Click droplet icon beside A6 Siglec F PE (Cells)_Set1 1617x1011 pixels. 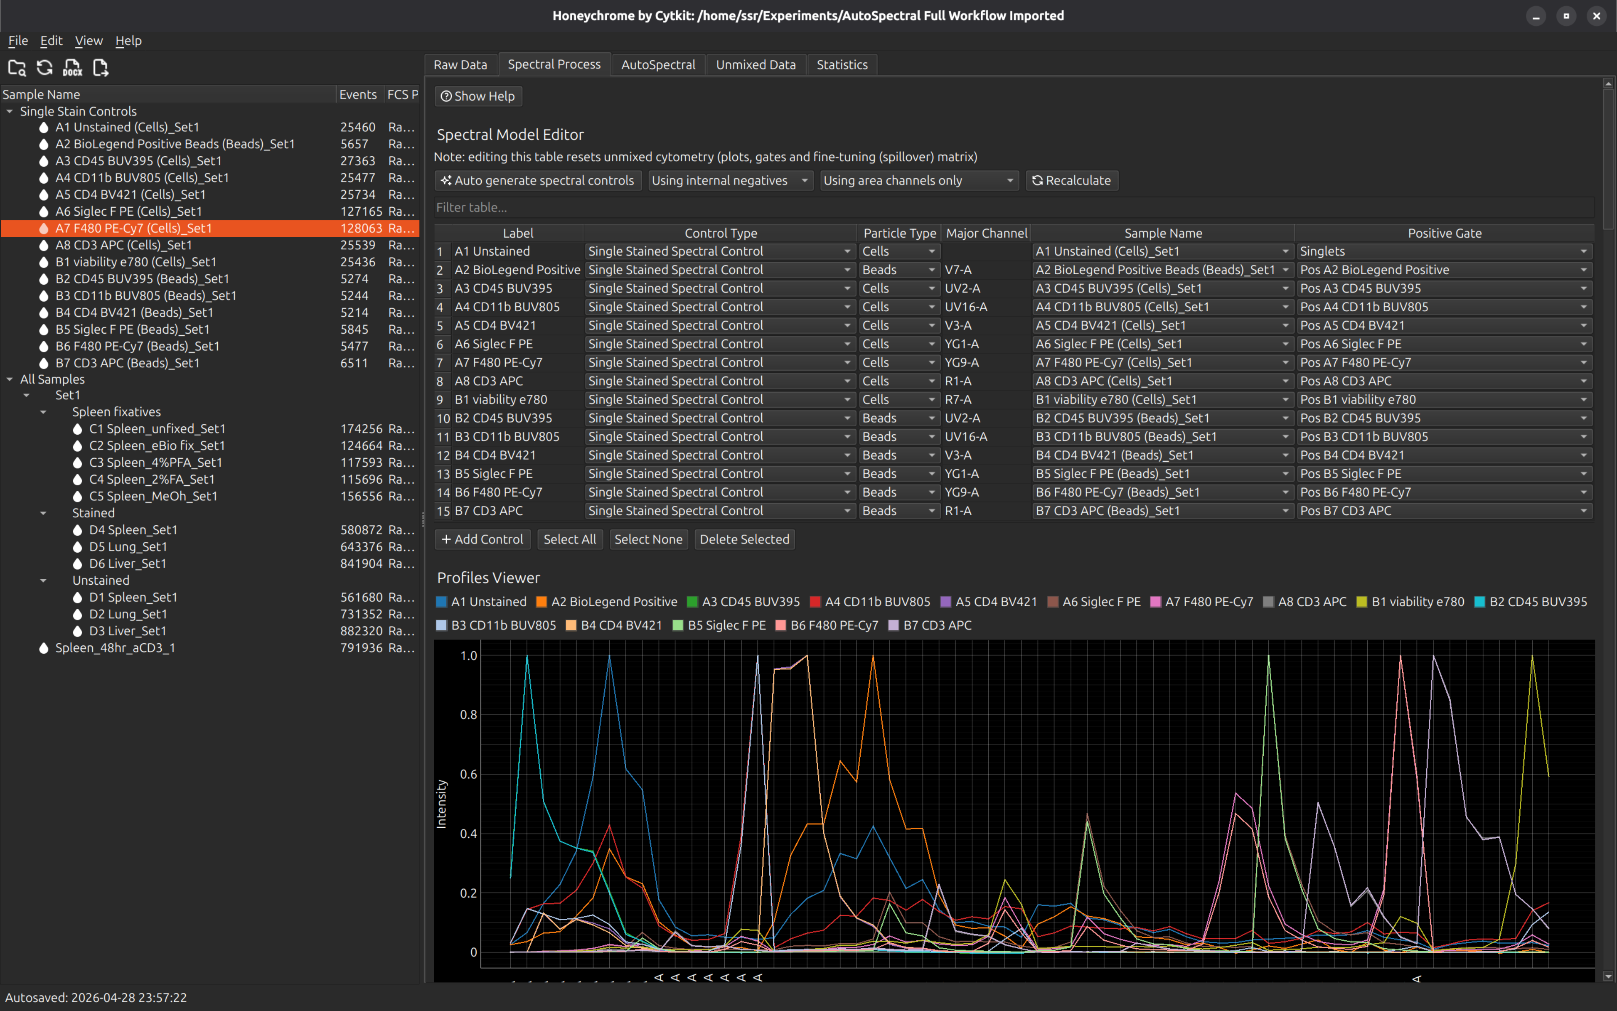click(x=44, y=211)
